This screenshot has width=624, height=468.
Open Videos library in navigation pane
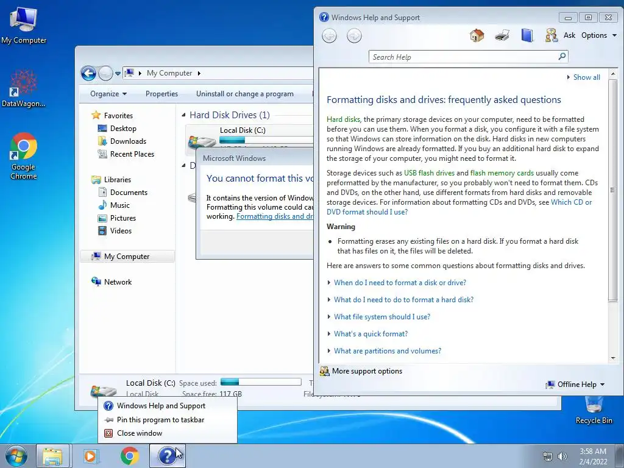point(121,231)
